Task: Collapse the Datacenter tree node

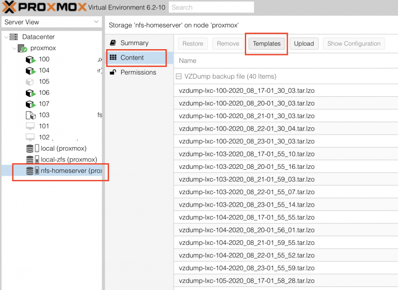Action: pos(6,37)
